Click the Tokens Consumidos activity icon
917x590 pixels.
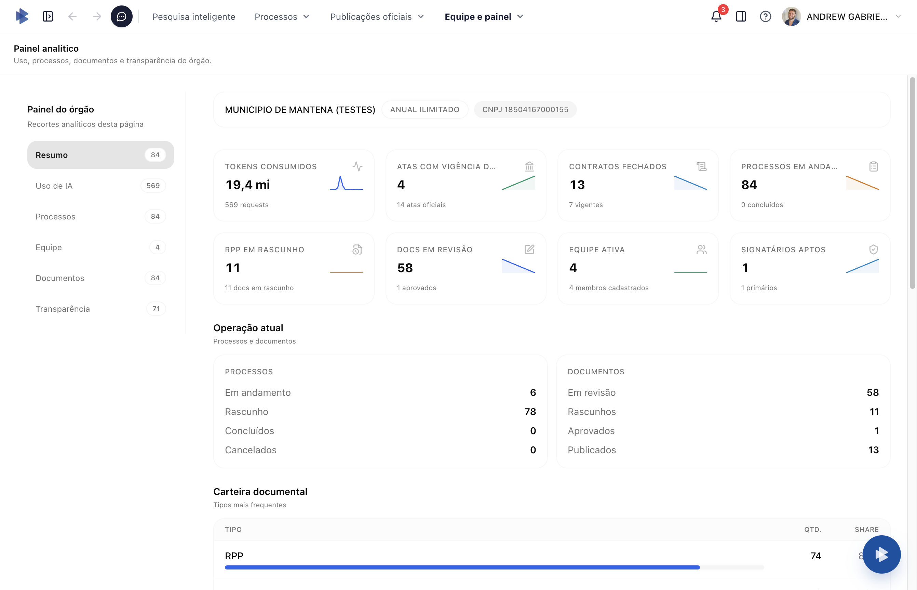pyautogui.click(x=357, y=166)
